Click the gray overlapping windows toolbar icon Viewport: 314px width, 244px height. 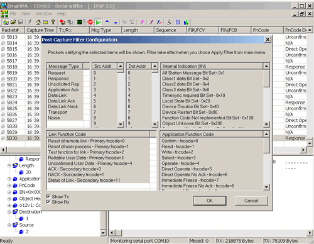70,22
